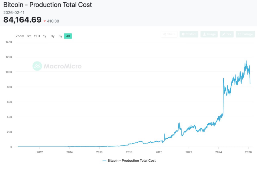Click the Share button

pyautogui.click(x=169, y=34)
